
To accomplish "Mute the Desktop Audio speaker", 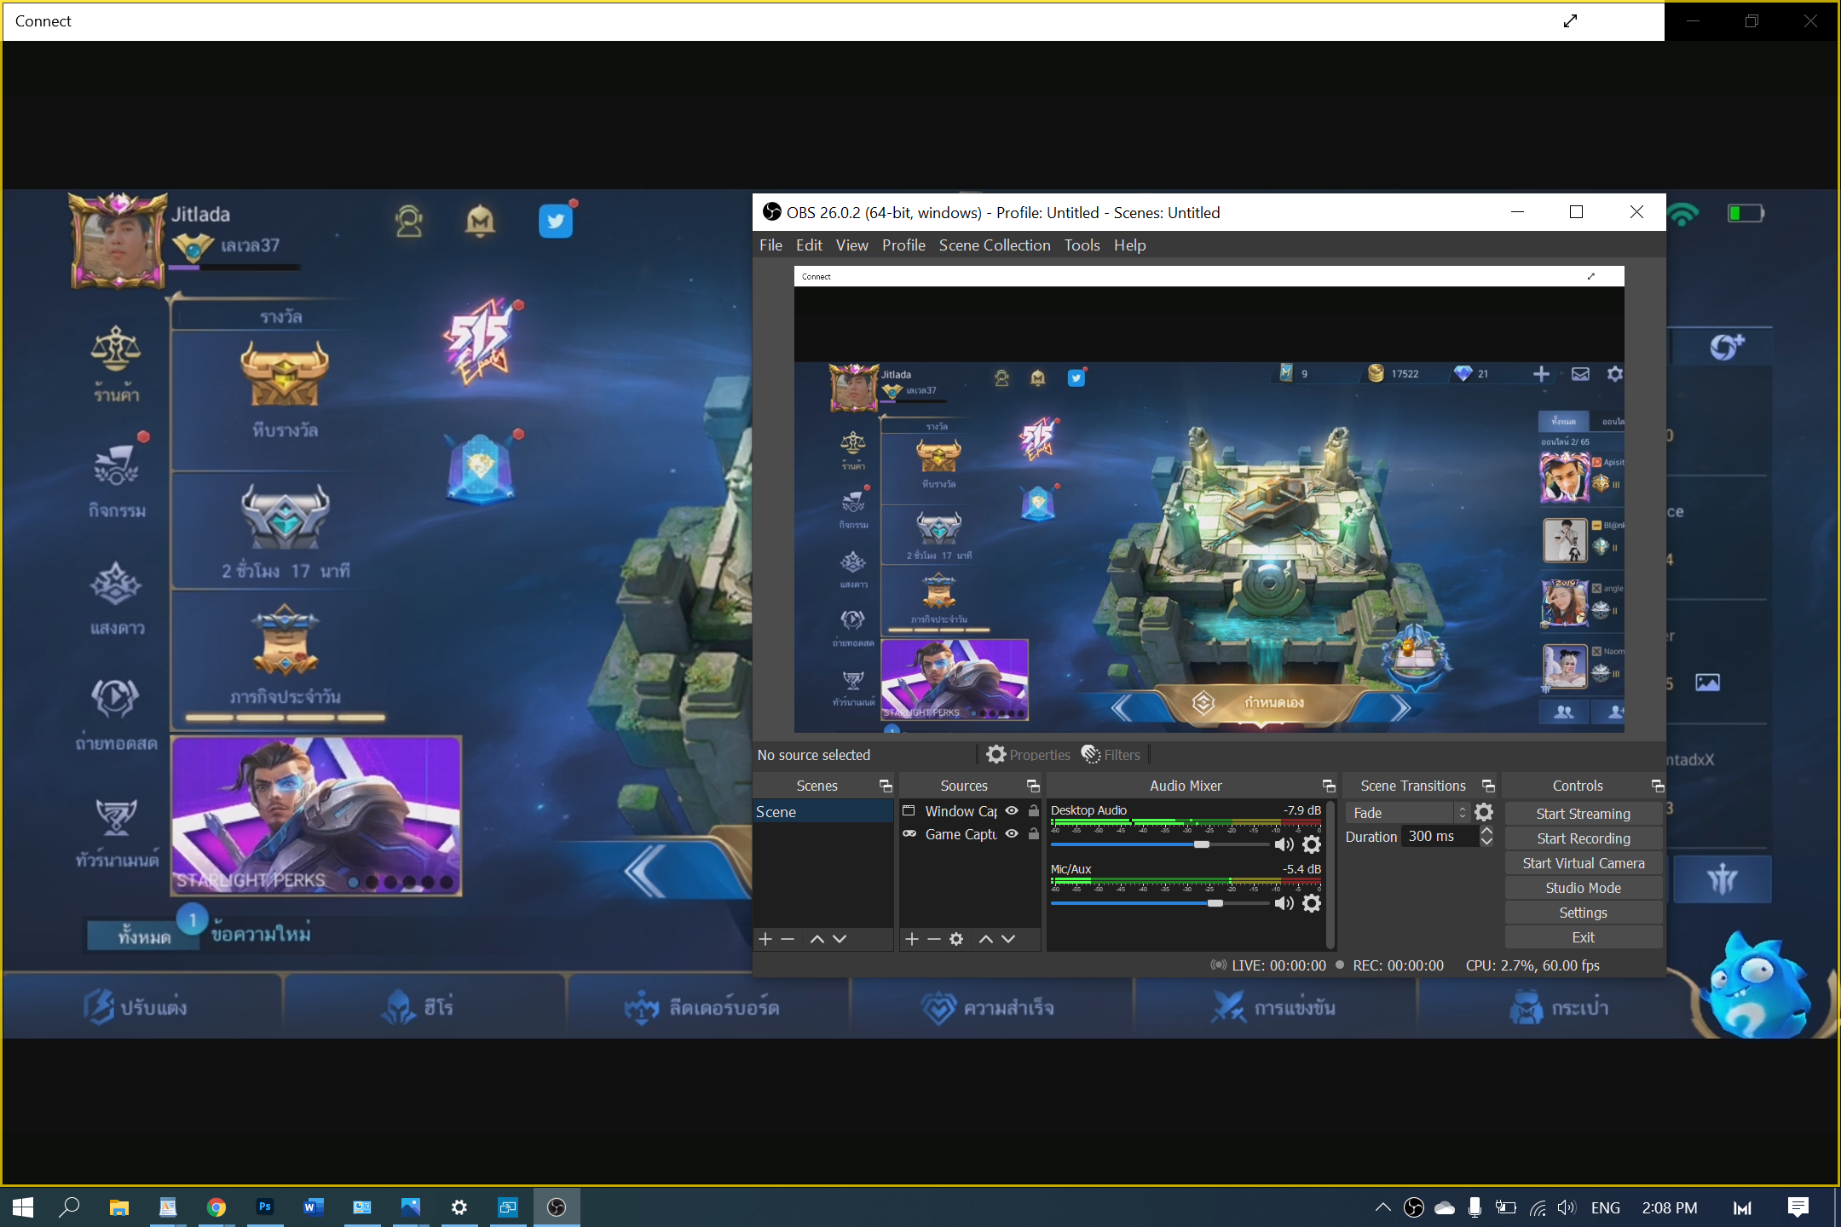I will tap(1284, 844).
